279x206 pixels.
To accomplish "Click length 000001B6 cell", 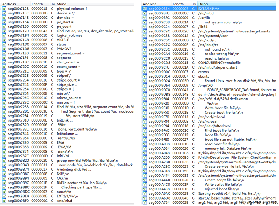I will [180, 153].
